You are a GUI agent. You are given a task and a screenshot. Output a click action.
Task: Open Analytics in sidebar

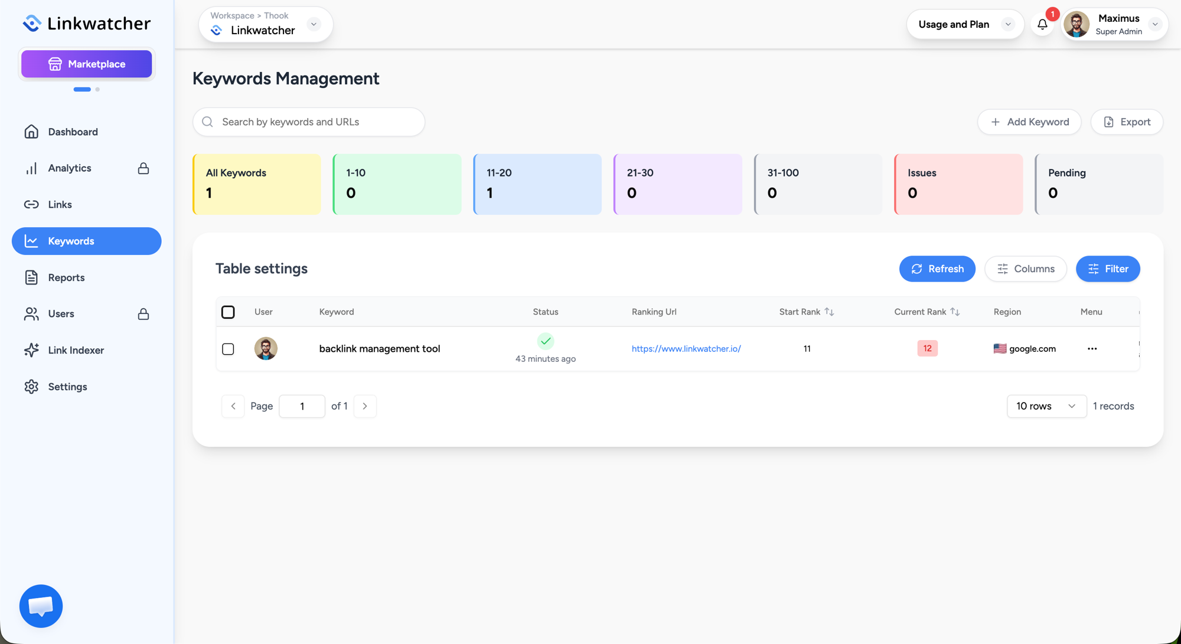pyautogui.click(x=87, y=168)
